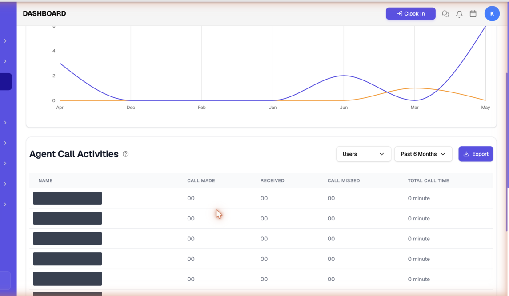
Task: Click the Jun label on chart axis
Action: (344, 108)
